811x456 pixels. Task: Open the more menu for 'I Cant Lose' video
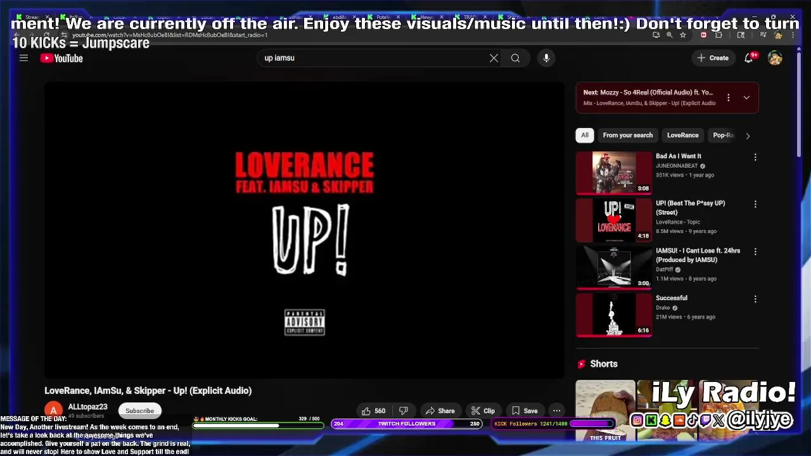click(755, 252)
